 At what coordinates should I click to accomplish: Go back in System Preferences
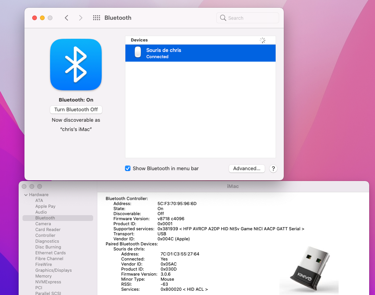[66, 18]
